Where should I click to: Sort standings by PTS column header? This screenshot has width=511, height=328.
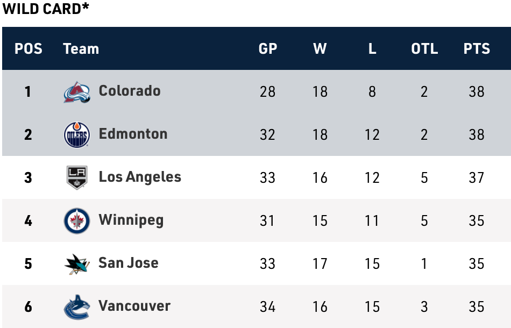(x=477, y=49)
